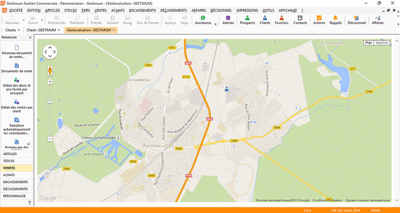The height and width of the screenshot is (213, 400).
Task: Open the TIERS menu
Action: coord(86,10)
